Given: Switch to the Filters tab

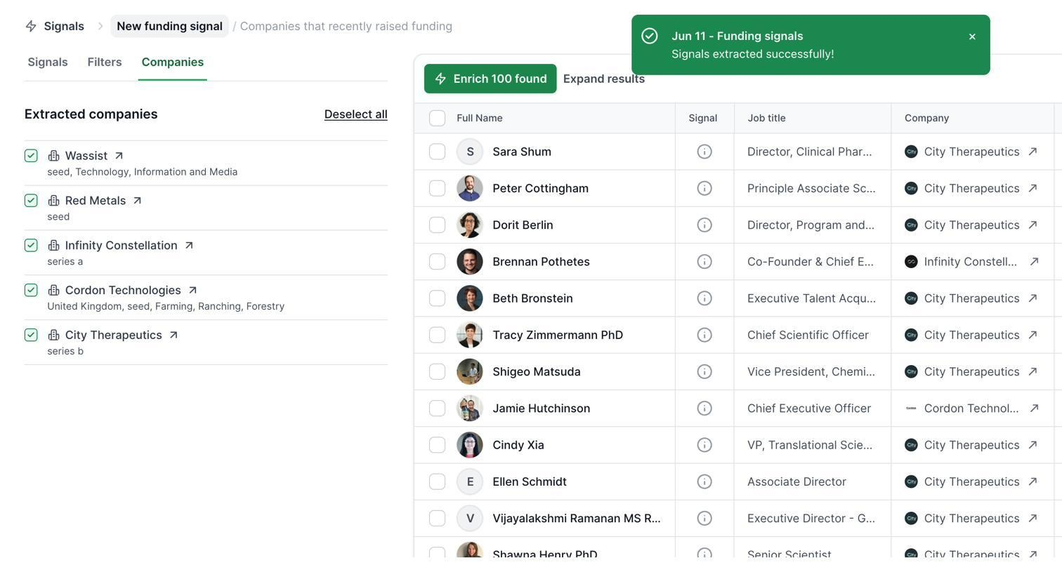Looking at the screenshot, I should click(105, 62).
